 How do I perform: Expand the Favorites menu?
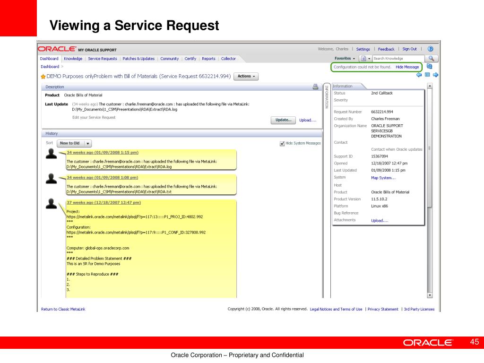click(345, 58)
